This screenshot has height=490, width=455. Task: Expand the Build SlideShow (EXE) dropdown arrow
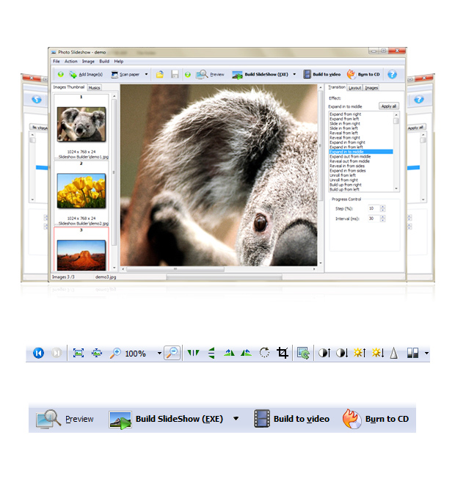pos(236,419)
